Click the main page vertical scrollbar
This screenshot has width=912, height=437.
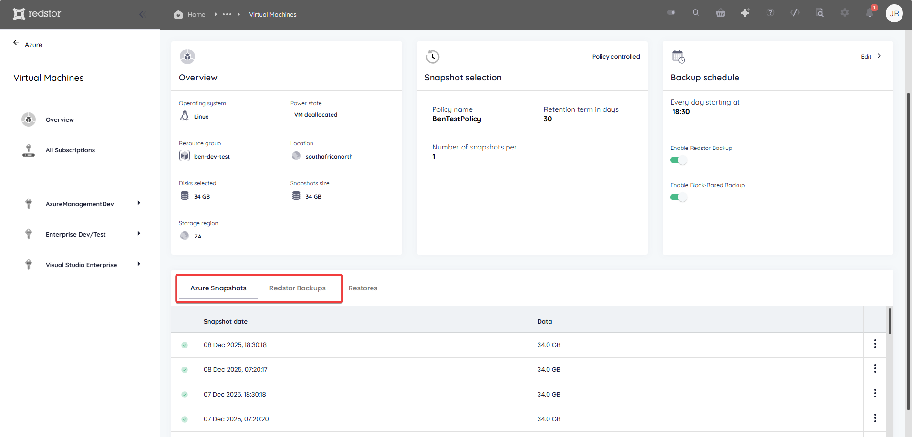coord(908,251)
